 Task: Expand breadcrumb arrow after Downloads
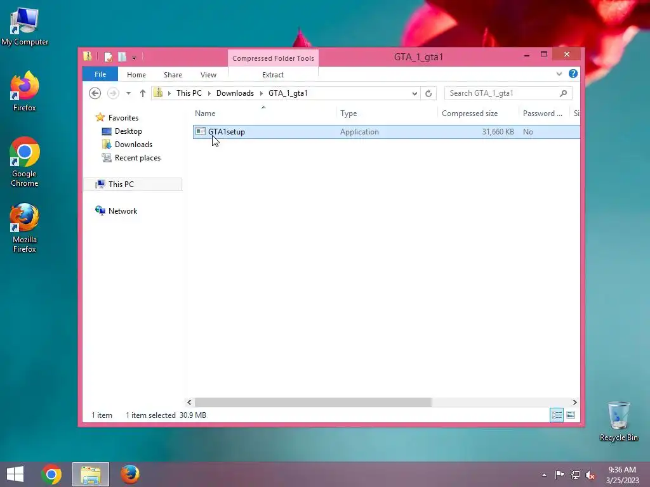pos(261,93)
